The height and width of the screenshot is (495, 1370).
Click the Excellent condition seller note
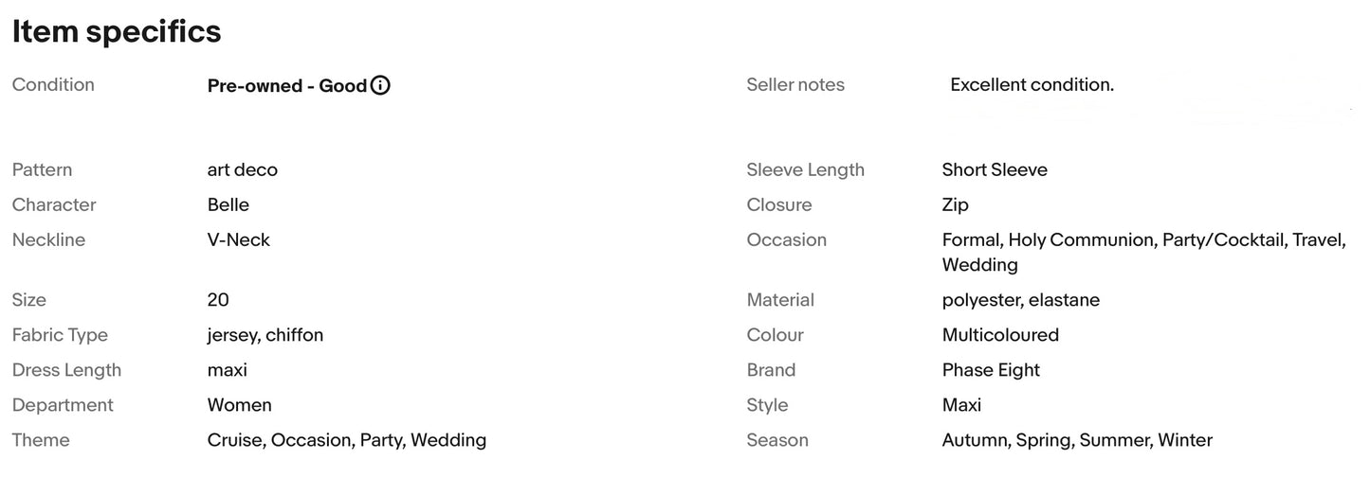(x=1032, y=85)
